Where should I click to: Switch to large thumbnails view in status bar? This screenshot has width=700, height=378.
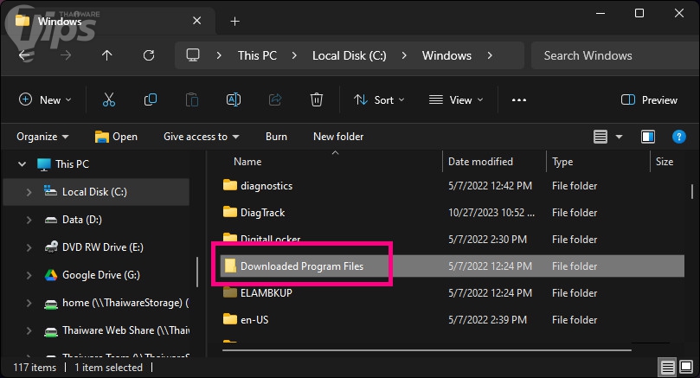pyautogui.click(x=685, y=368)
